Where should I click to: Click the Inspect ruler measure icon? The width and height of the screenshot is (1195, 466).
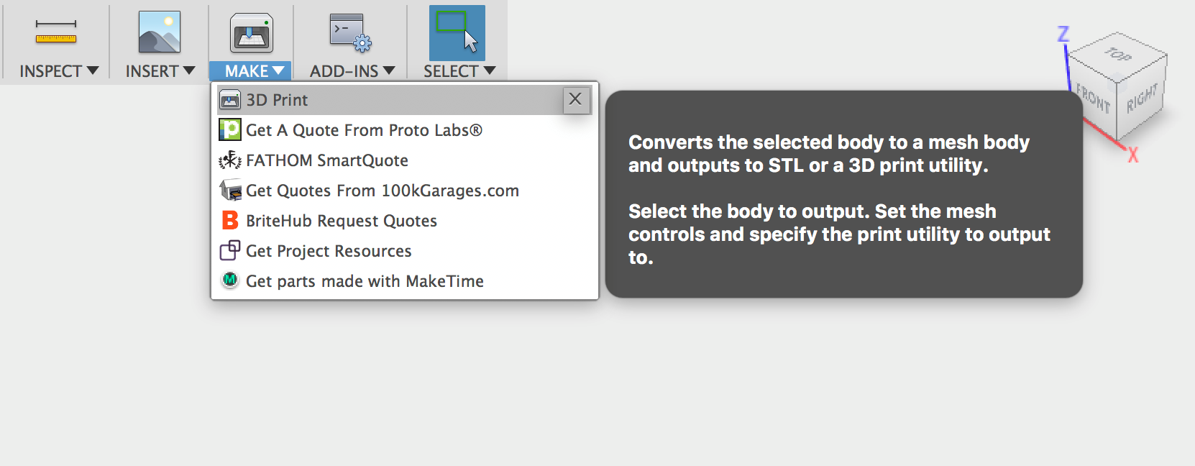point(56,32)
